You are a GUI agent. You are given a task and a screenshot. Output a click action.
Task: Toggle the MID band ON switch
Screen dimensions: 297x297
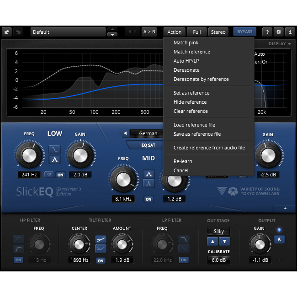148,199
